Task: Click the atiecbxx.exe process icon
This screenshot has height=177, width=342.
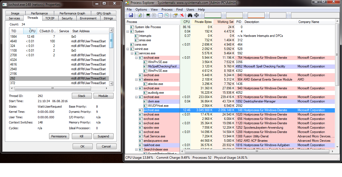Action: point(145,84)
